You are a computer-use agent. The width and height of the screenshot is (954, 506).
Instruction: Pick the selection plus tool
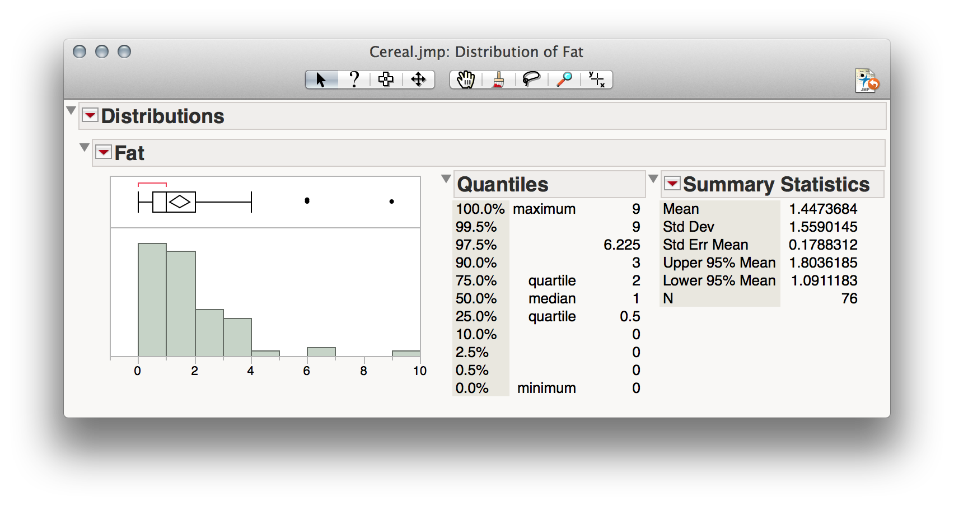(386, 79)
